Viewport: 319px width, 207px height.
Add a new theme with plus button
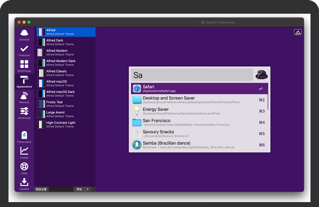click(x=87, y=189)
